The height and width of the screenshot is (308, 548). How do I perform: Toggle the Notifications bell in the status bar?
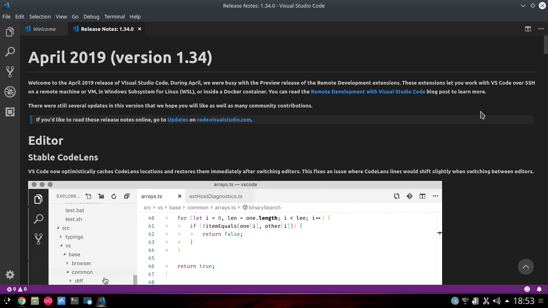[x=540, y=289]
